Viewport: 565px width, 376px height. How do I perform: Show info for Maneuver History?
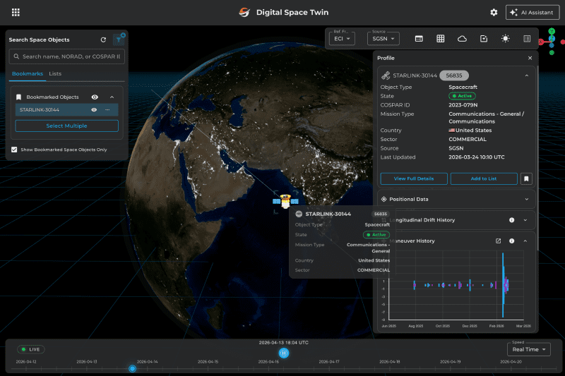coord(511,241)
